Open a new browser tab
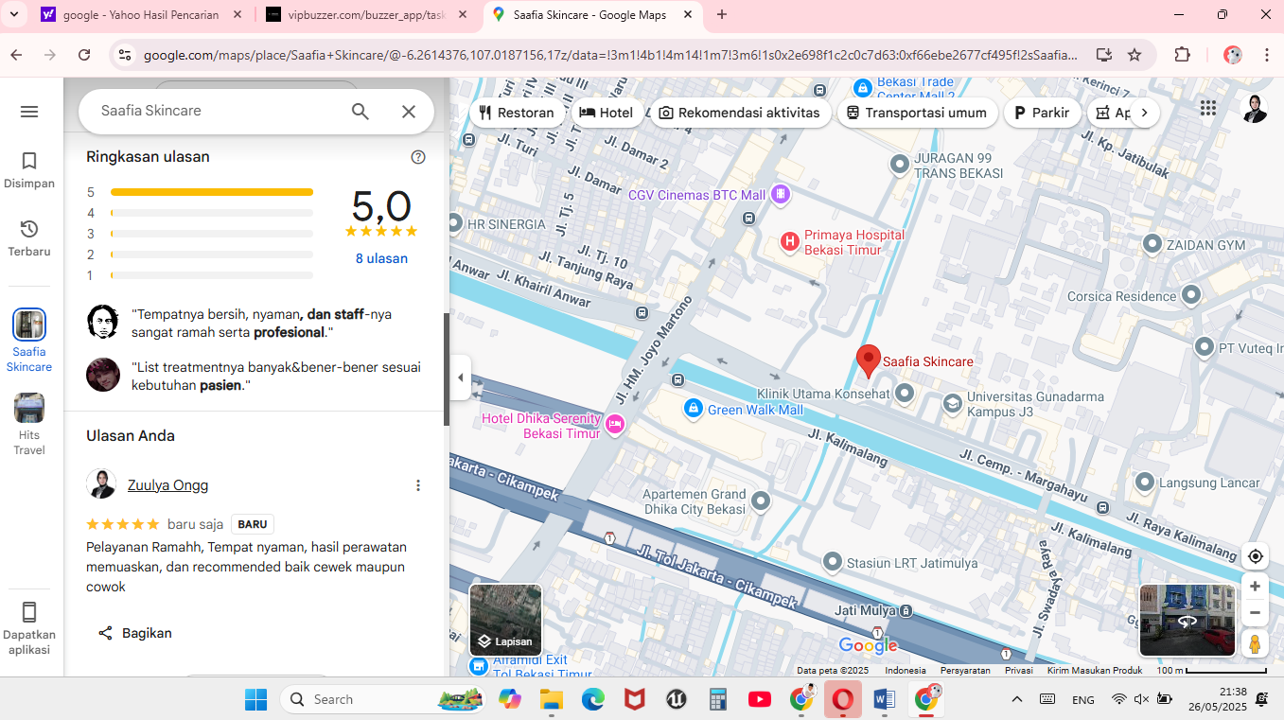The height and width of the screenshot is (720, 1284). point(722,15)
